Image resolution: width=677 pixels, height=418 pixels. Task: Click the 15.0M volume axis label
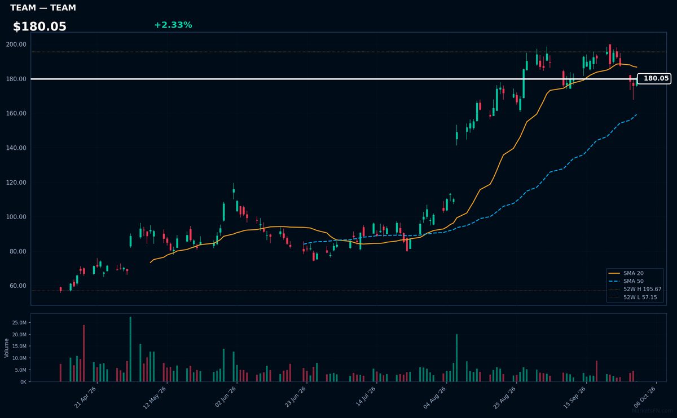click(x=19, y=346)
